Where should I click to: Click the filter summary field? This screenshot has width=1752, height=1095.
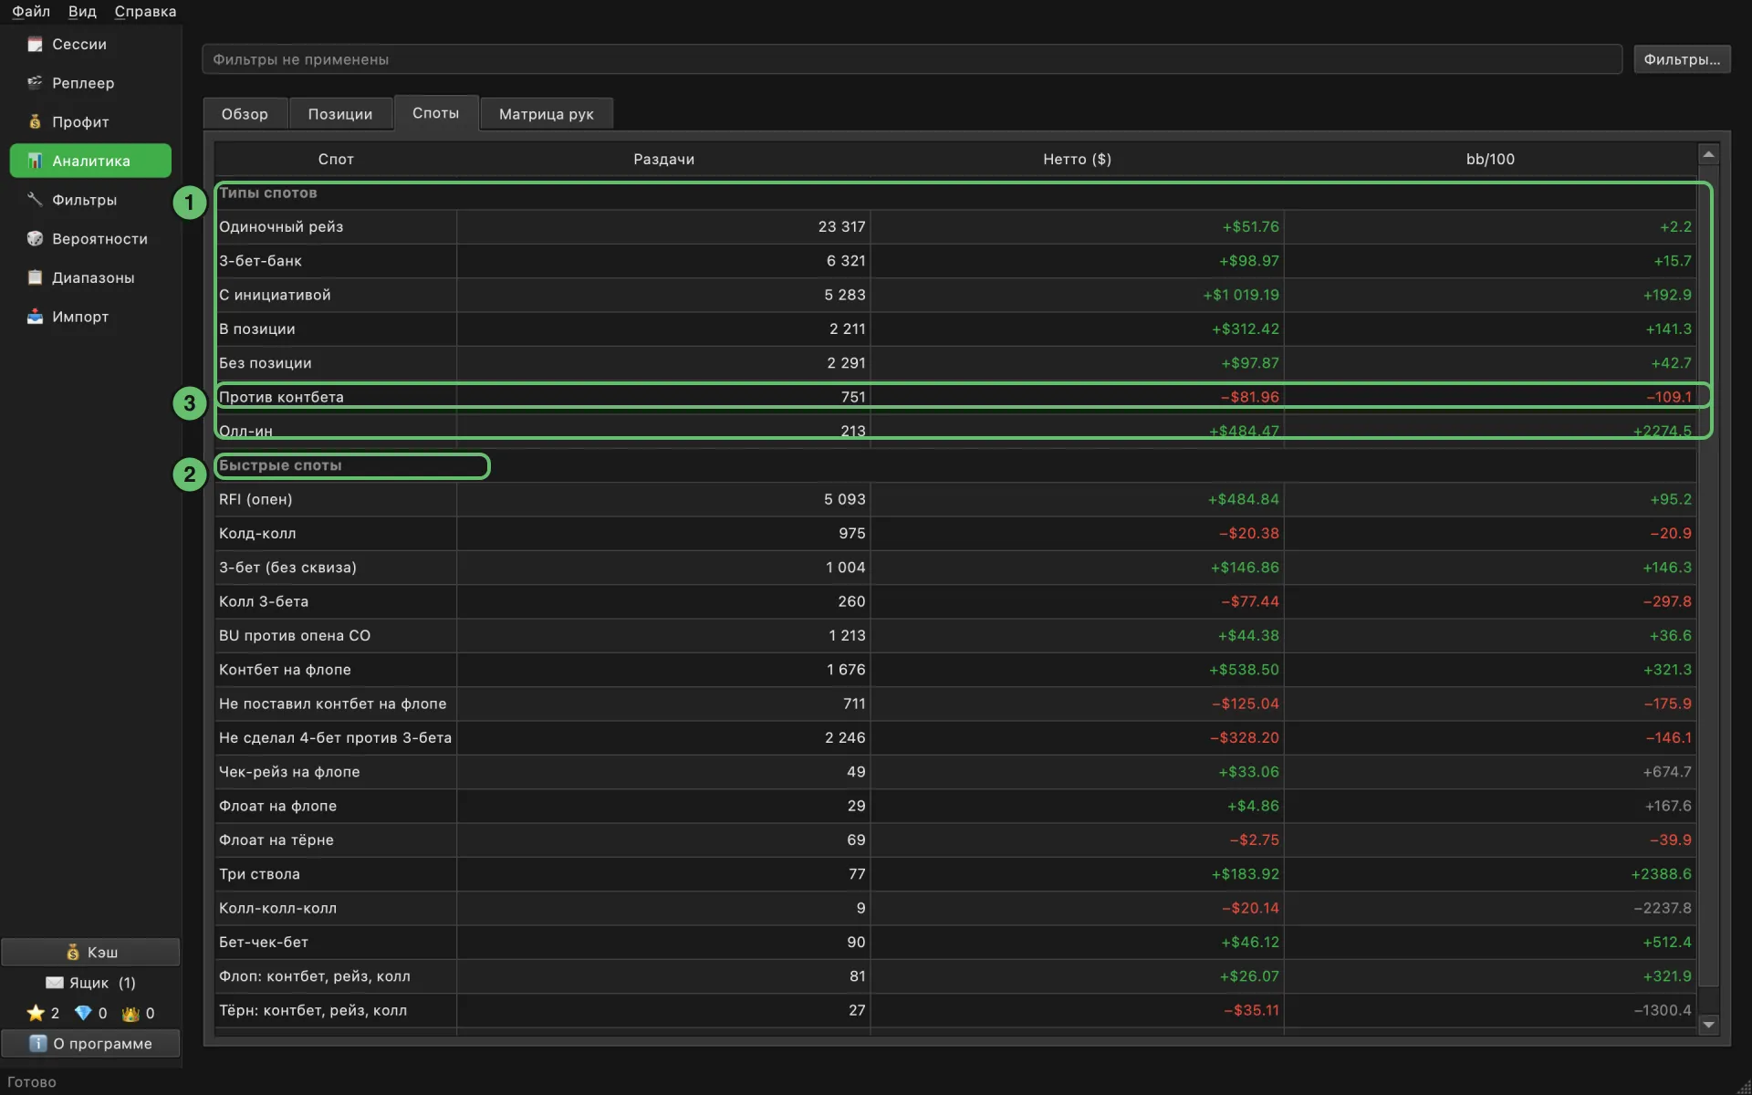[x=912, y=59]
